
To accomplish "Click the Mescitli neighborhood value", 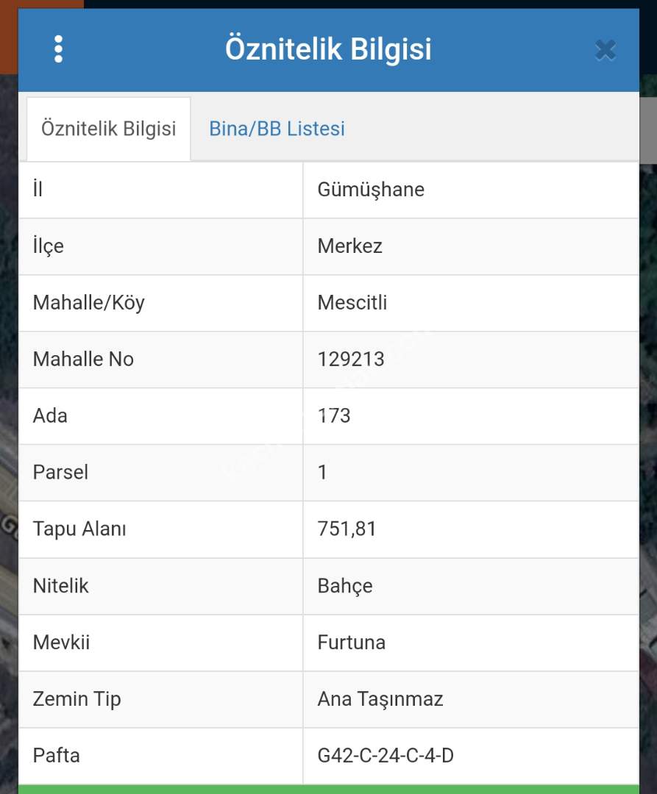I will tap(352, 302).
